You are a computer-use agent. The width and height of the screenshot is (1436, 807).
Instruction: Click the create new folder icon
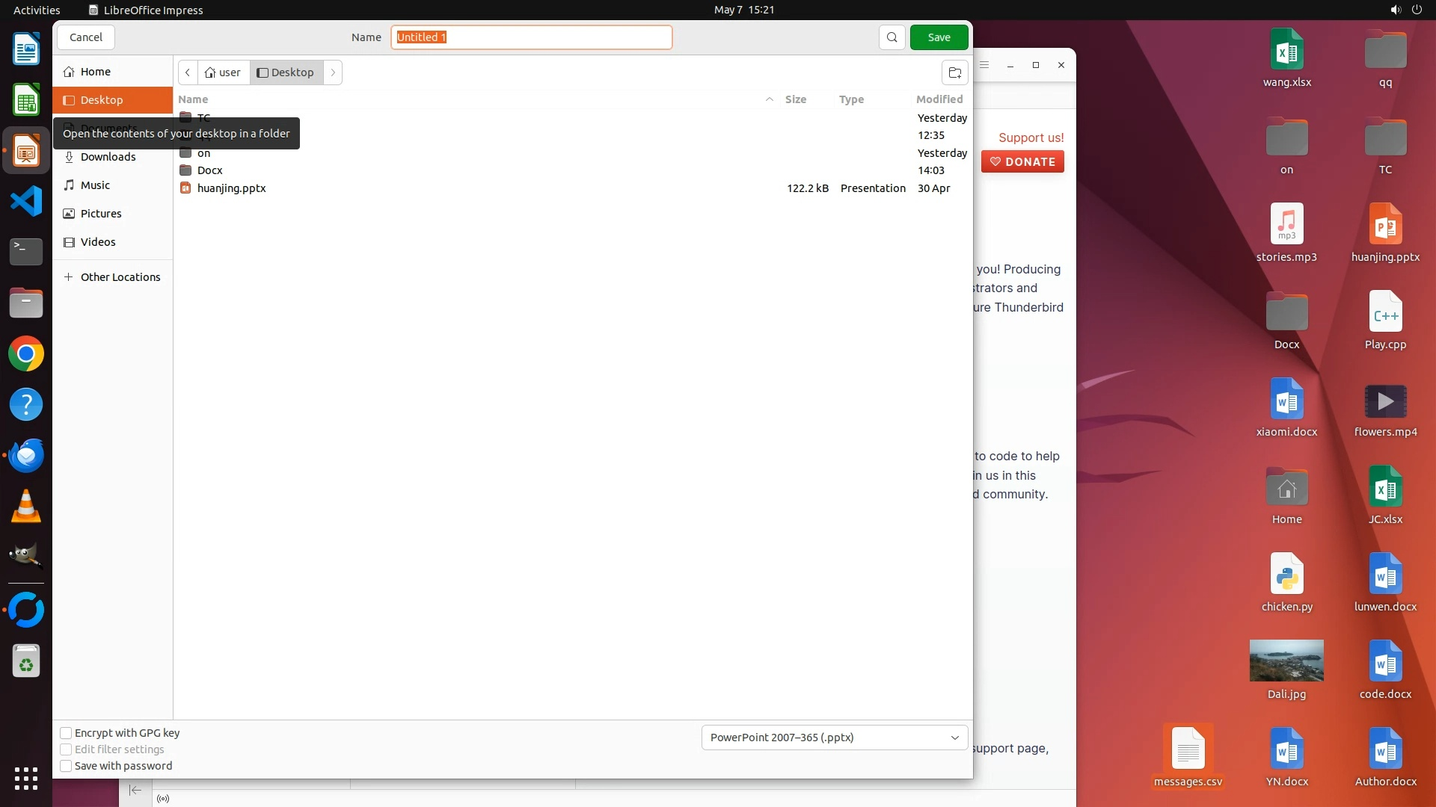954,72
